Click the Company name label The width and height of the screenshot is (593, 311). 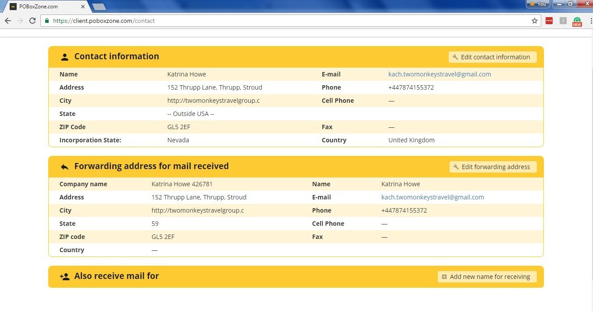coord(83,184)
